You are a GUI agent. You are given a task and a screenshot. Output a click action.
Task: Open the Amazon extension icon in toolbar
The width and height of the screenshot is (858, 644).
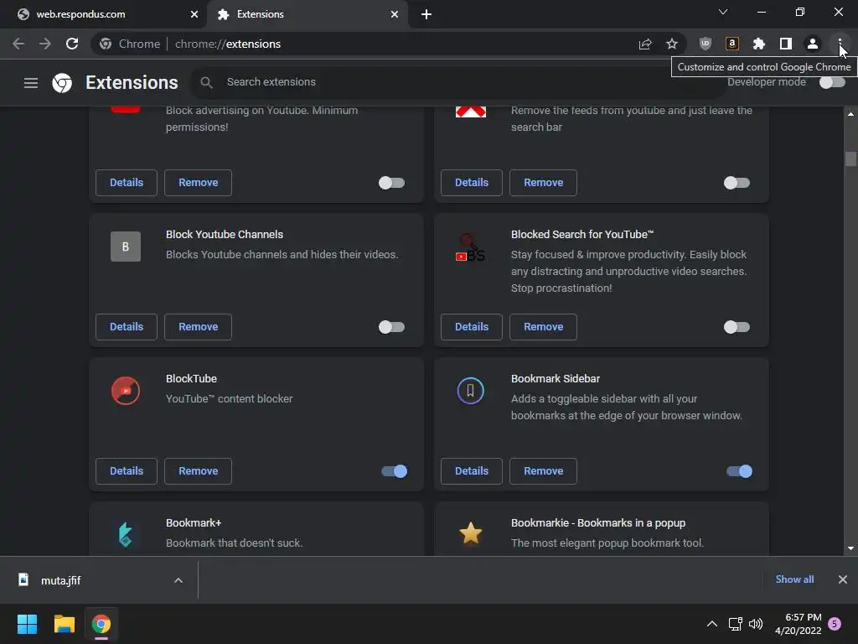pyautogui.click(x=732, y=44)
